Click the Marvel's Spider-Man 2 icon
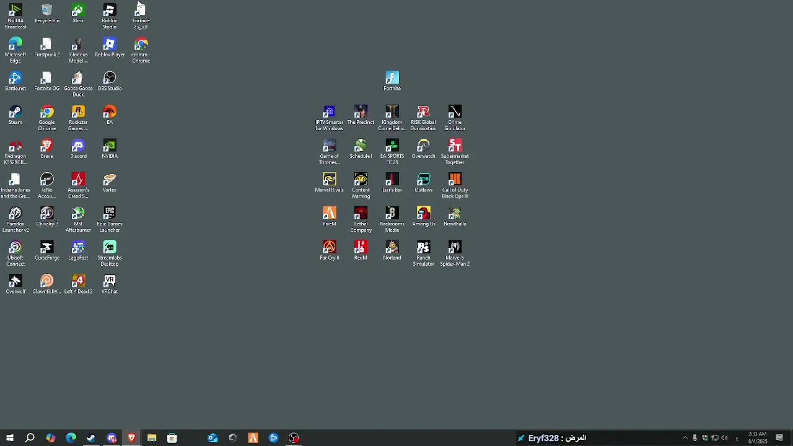 click(455, 253)
